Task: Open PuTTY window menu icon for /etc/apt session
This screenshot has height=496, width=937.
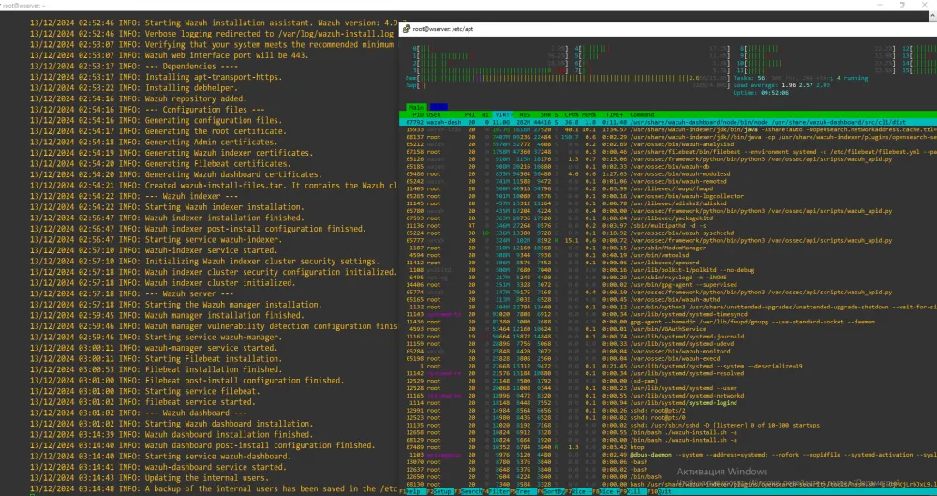Action: [407, 29]
